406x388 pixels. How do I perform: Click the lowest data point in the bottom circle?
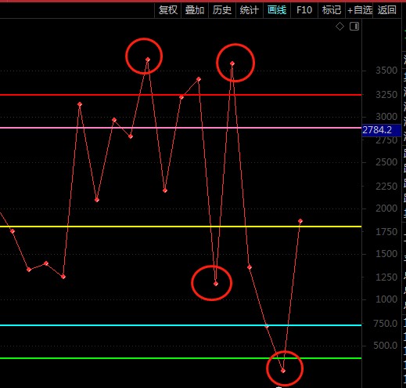(283, 371)
